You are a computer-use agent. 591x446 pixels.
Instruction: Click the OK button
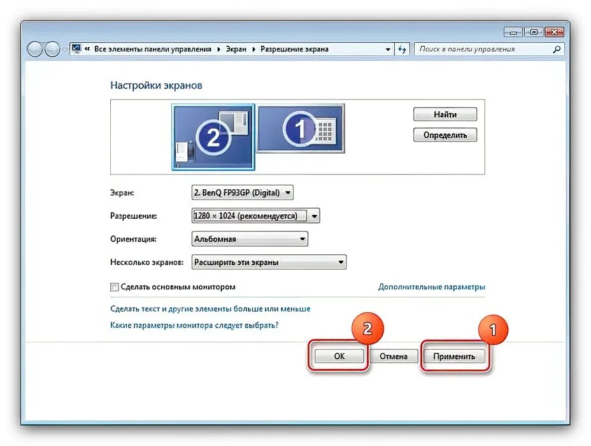click(339, 356)
